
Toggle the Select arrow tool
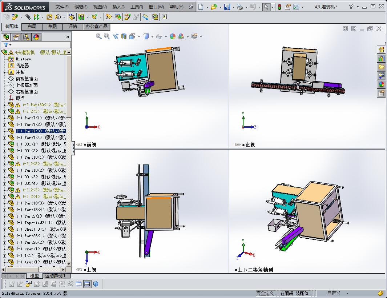point(266,7)
